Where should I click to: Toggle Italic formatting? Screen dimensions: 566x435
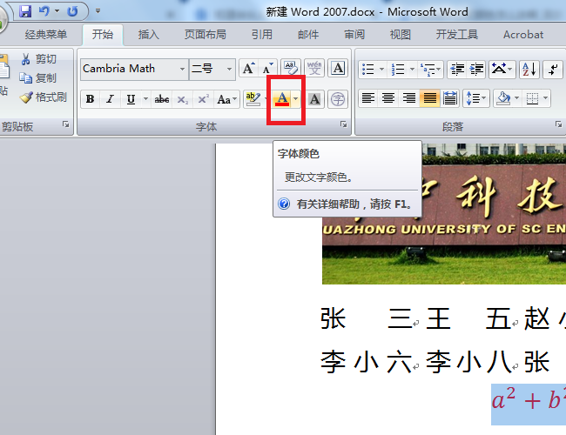(x=111, y=99)
